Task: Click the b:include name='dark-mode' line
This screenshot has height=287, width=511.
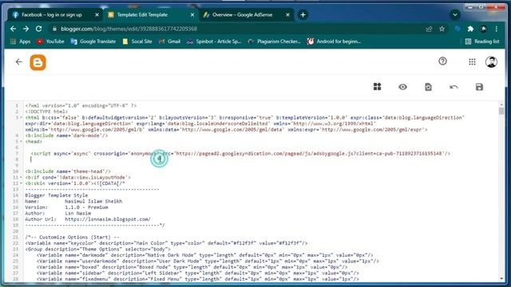Action: point(66,136)
